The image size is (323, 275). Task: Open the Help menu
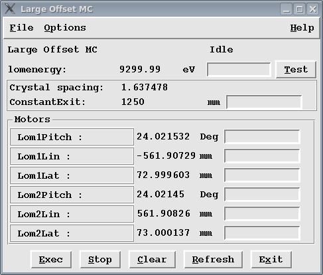pyautogui.click(x=302, y=28)
